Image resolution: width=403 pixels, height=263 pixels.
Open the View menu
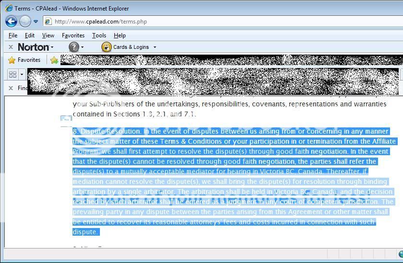coord(48,35)
